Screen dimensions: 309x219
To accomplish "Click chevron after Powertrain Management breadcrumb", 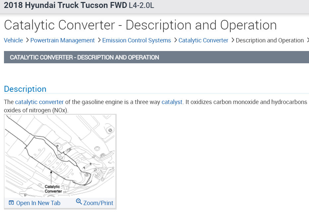I will click(x=99, y=40).
